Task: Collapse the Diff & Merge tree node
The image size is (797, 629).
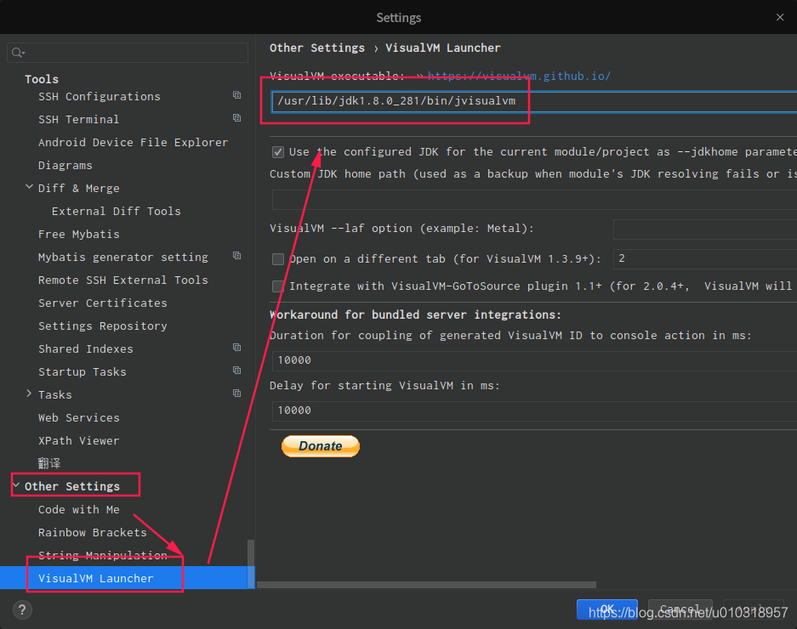Action: click(29, 188)
